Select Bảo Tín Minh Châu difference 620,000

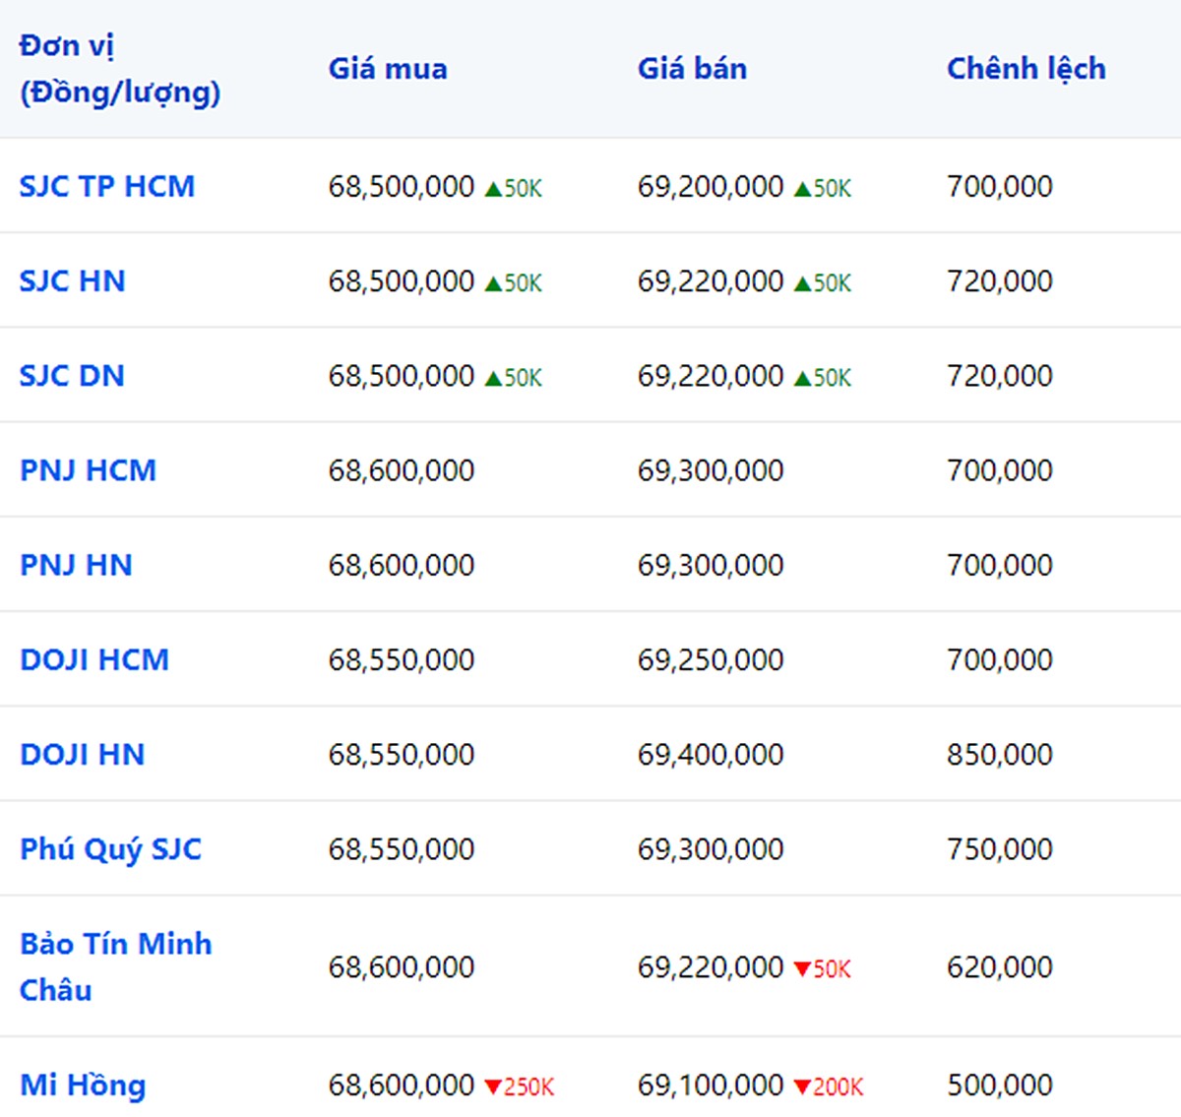coord(1000,966)
